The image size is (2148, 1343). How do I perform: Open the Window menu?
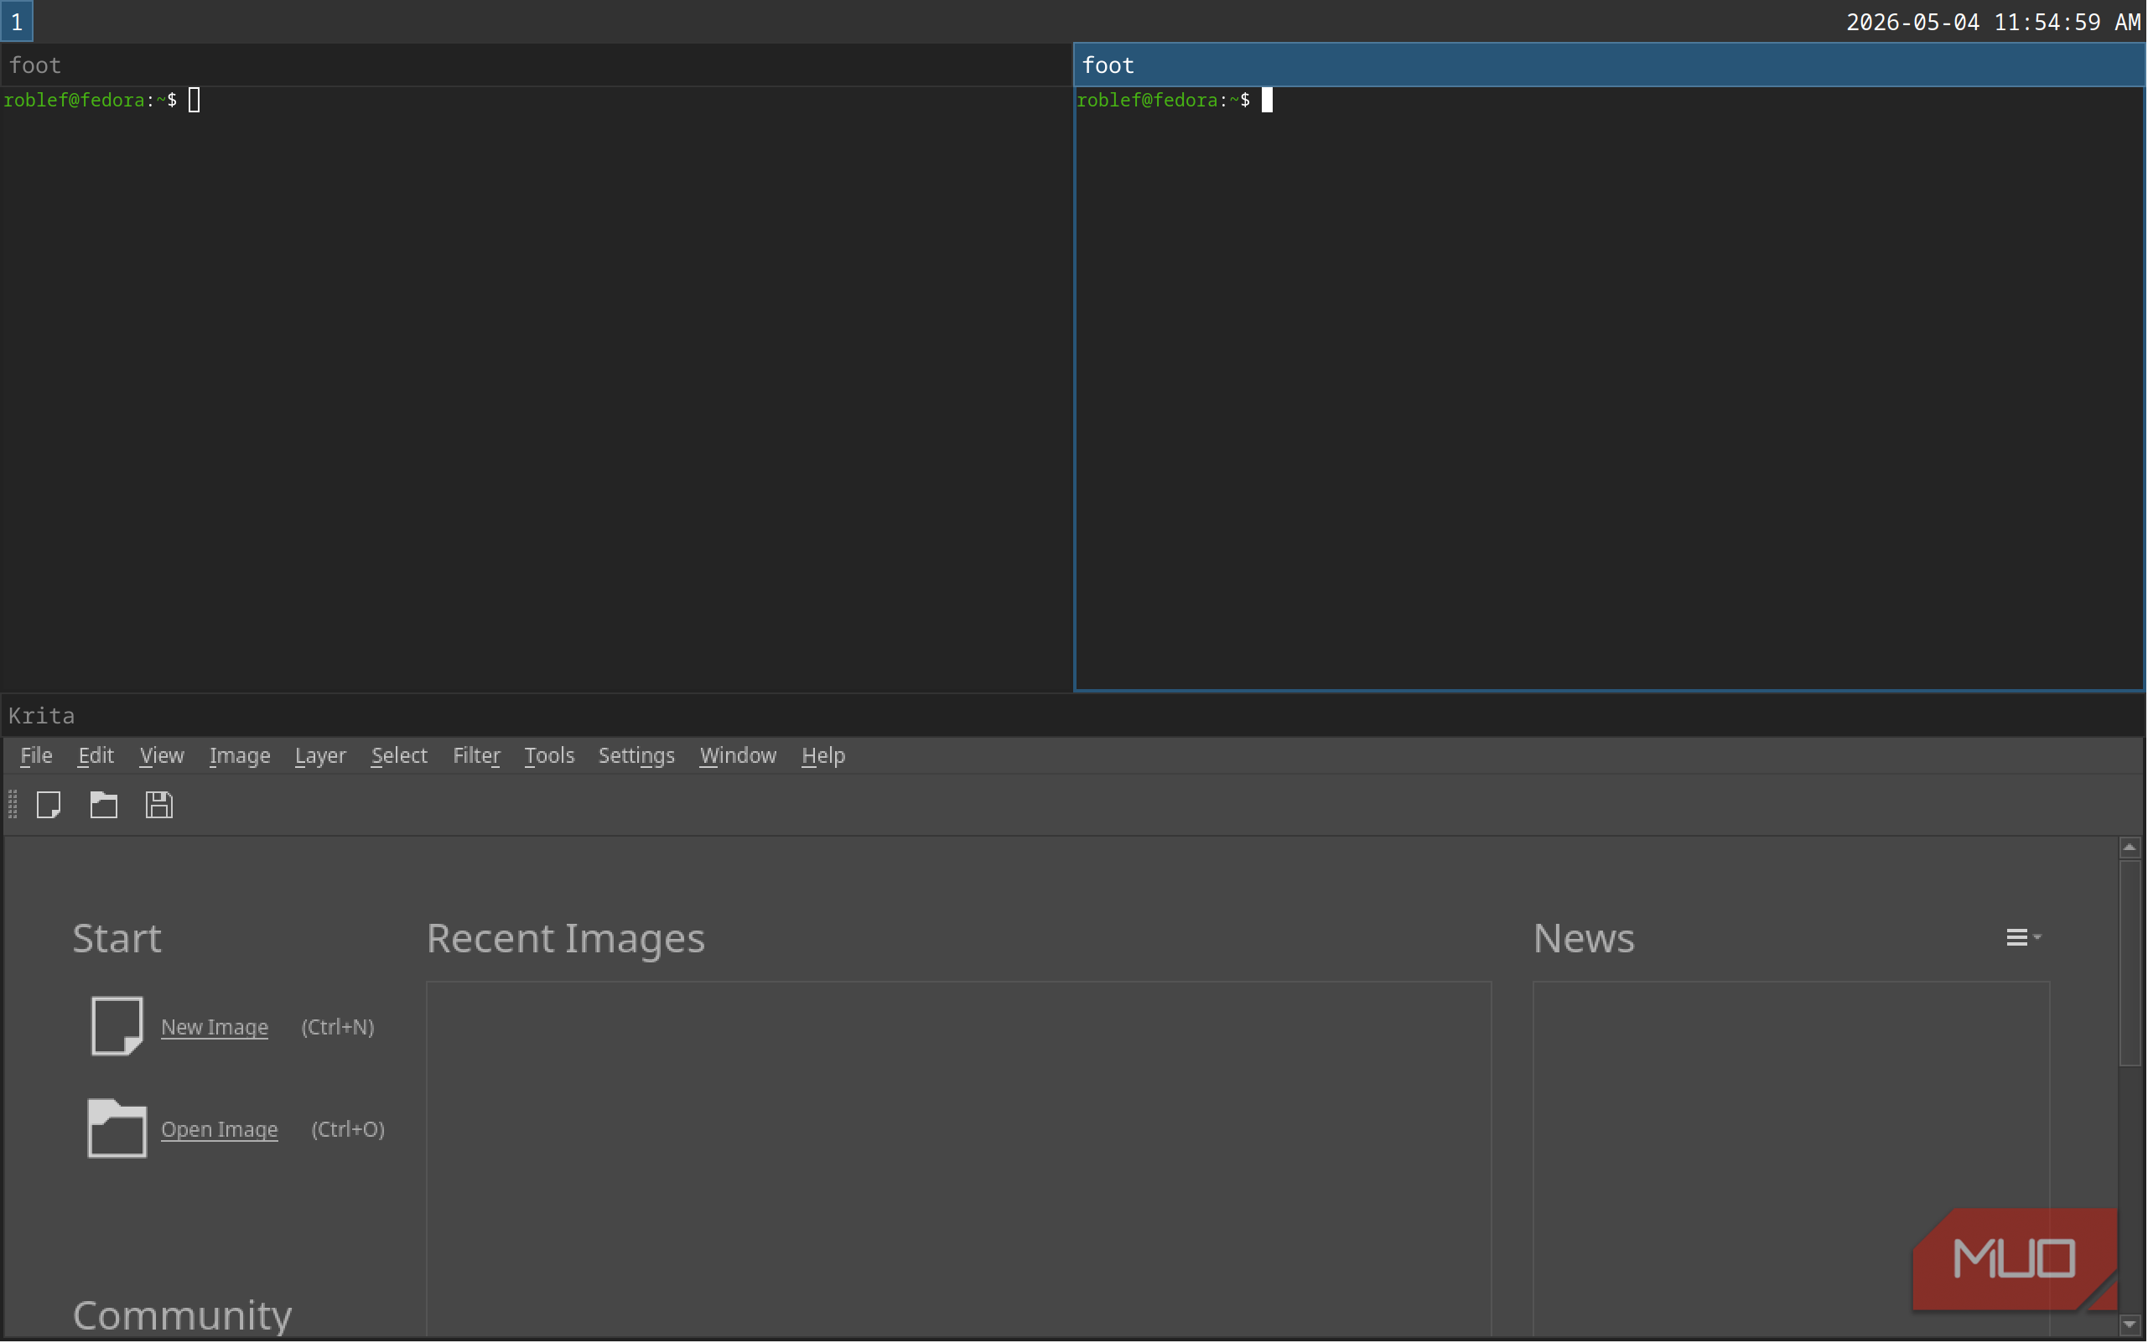[x=738, y=756]
